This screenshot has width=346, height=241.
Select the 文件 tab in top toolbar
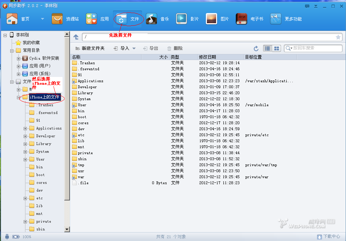tap(129, 19)
